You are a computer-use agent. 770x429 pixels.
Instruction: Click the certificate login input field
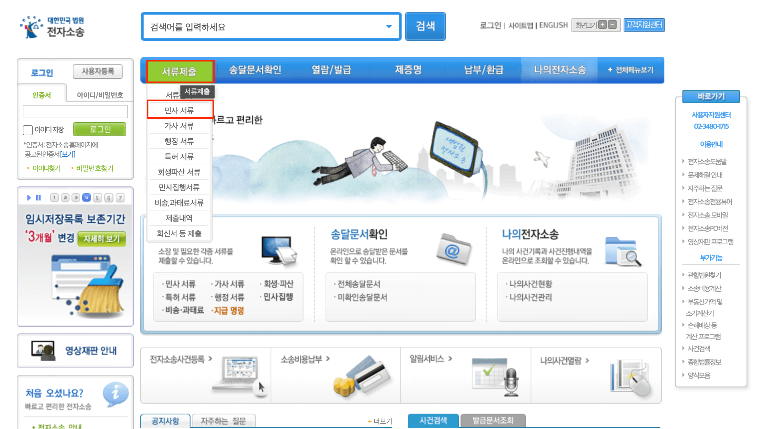click(x=75, y=111)
